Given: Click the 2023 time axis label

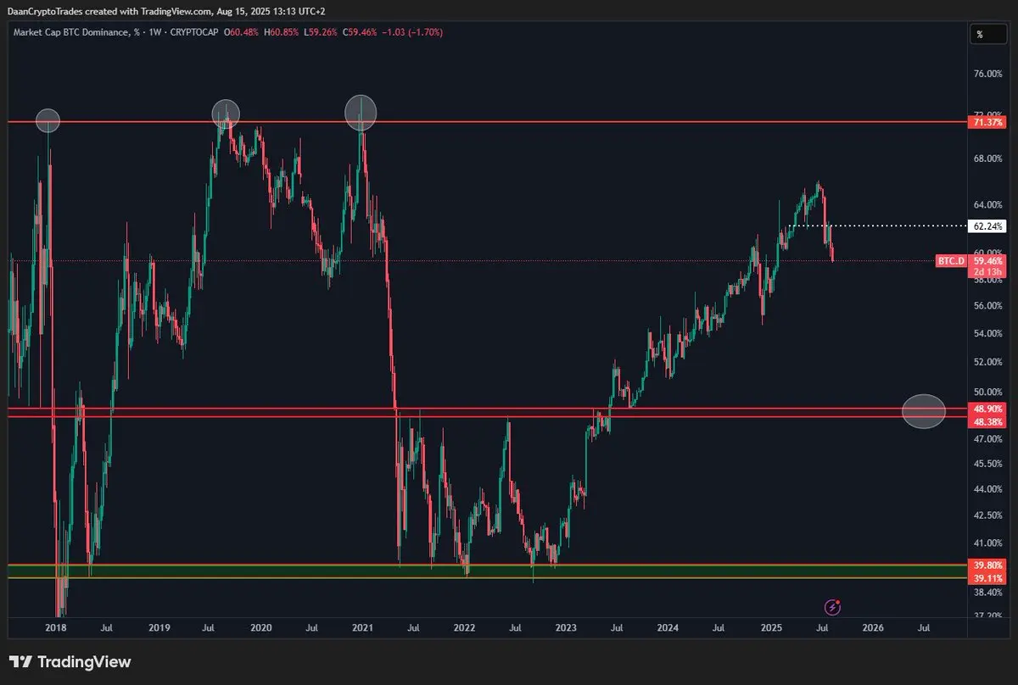Looking at the screenshot, I should [x=566, y=628].
